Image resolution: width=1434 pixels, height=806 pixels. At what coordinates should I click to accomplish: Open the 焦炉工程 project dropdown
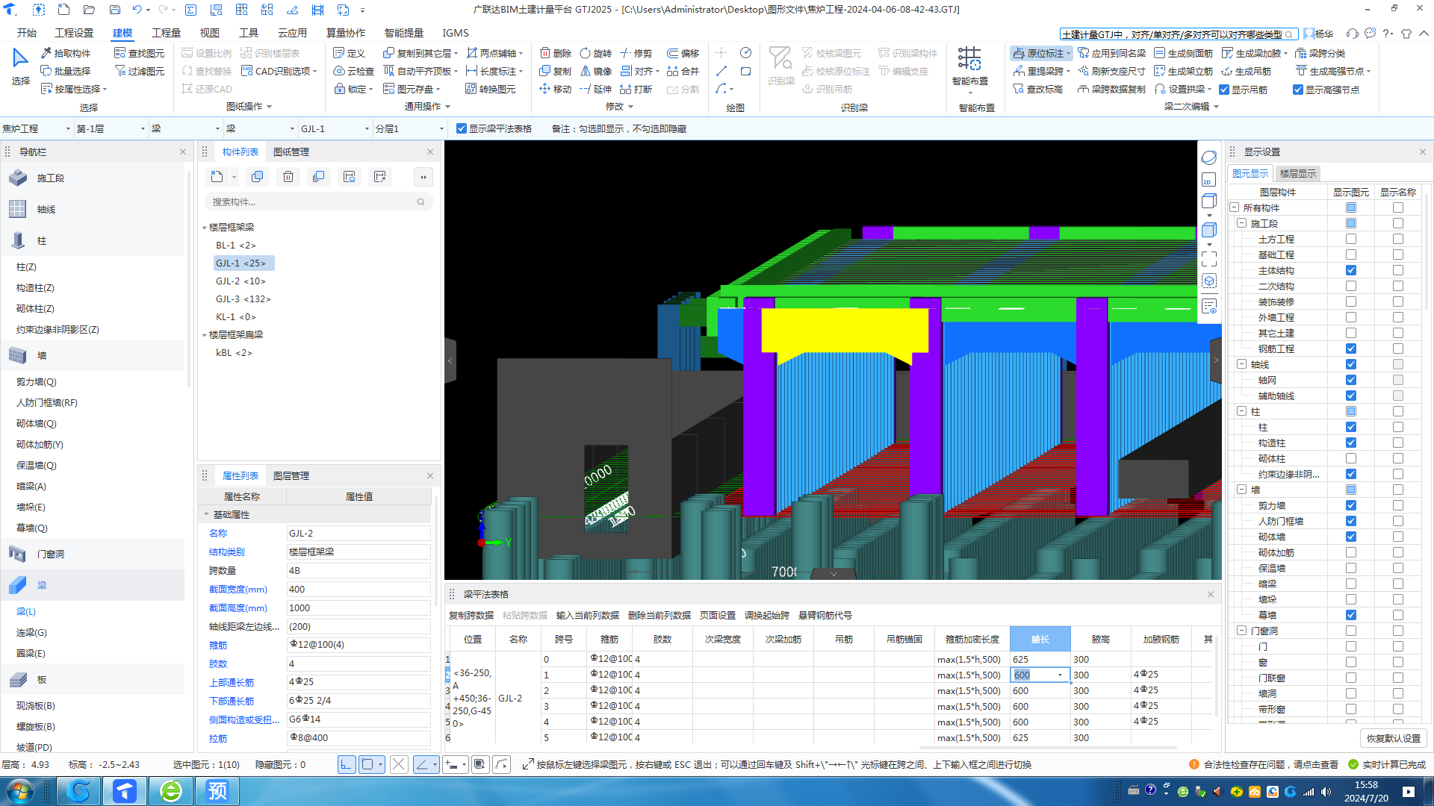[x=68, y=128]
